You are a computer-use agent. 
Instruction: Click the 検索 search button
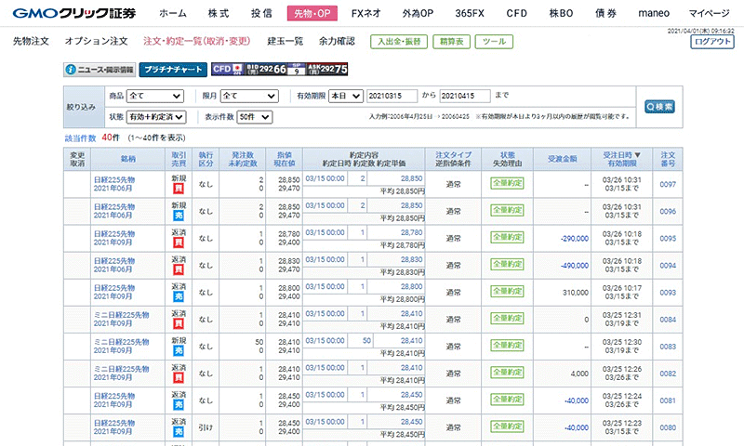[x=659, y=107]
